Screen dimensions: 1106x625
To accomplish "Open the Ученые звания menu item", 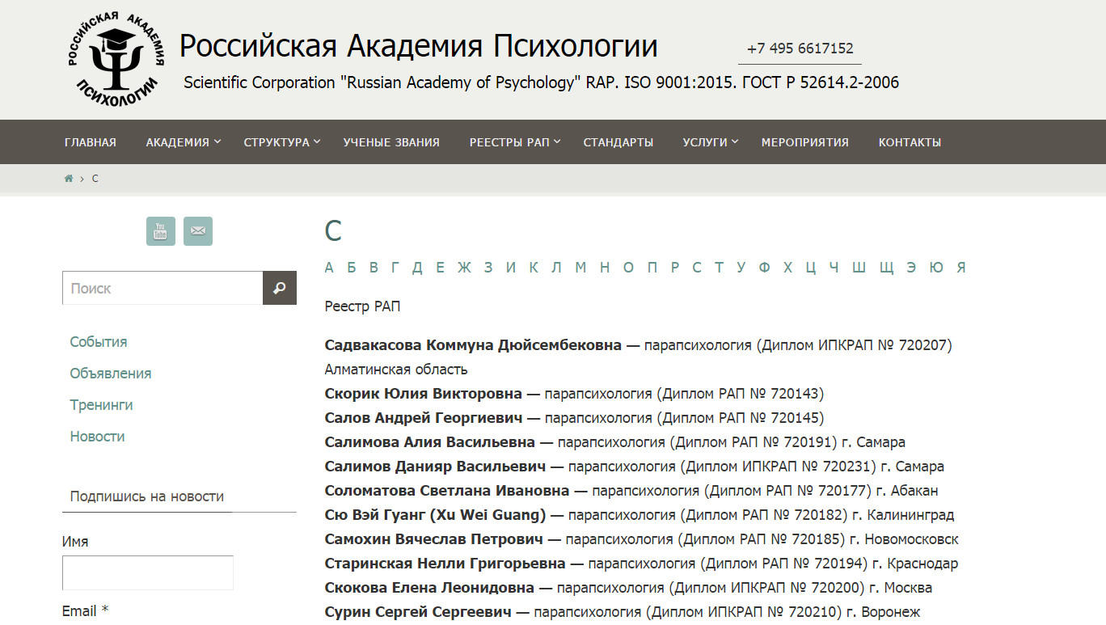I will pyautogui.click(x=391, y=142).
